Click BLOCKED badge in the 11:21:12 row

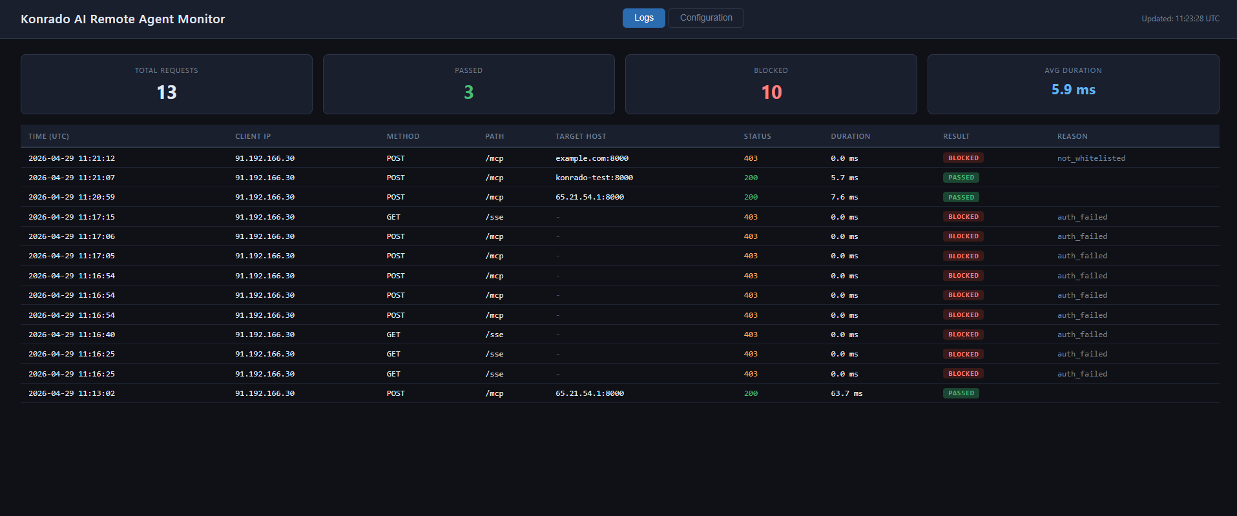click(x=963, y=158)
